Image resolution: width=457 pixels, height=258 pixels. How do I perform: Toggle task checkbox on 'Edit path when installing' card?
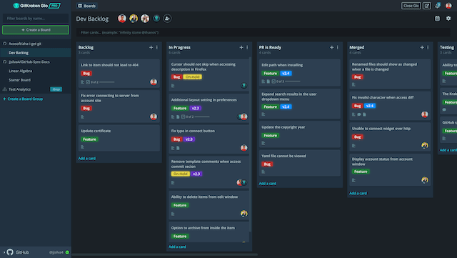click(273, 81)
